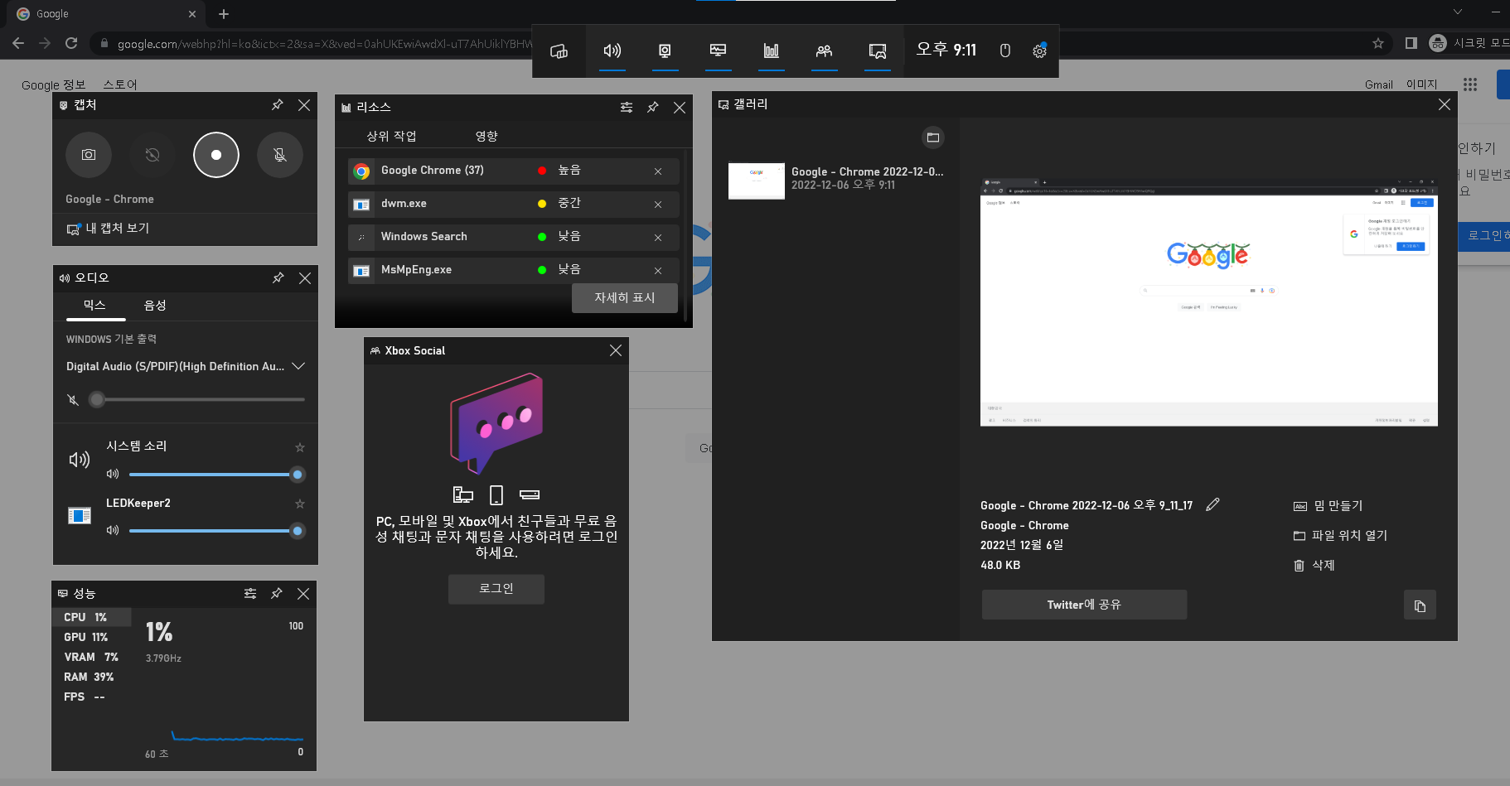
Task: Delete the capture with 삭제
Action: pos(1314,566)
